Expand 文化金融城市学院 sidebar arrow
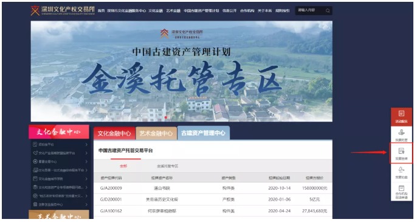Viewport: 417px width, 222px height. 86,179
